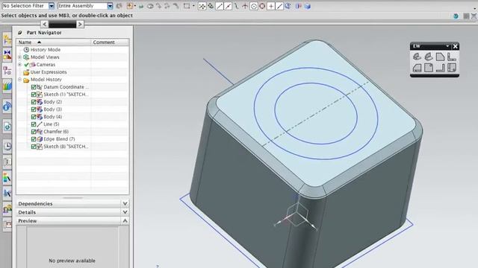Click the Comment column header

click(x=110, y=42)
